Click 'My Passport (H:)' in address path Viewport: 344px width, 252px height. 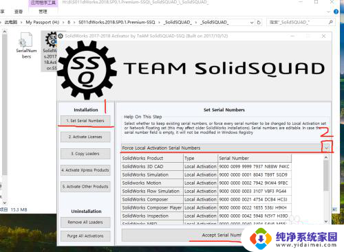click(x=43, y=22)
